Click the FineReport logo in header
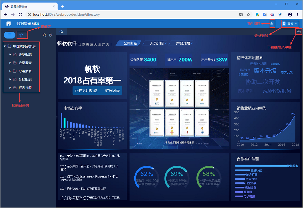 (9, 24)
